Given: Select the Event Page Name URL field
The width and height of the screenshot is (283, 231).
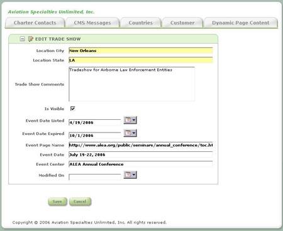Looking at the screenshot, I should [141, 145].
